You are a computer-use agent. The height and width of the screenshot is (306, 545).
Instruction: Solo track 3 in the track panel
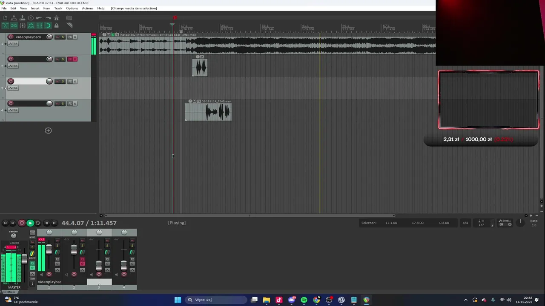[63, 81]
